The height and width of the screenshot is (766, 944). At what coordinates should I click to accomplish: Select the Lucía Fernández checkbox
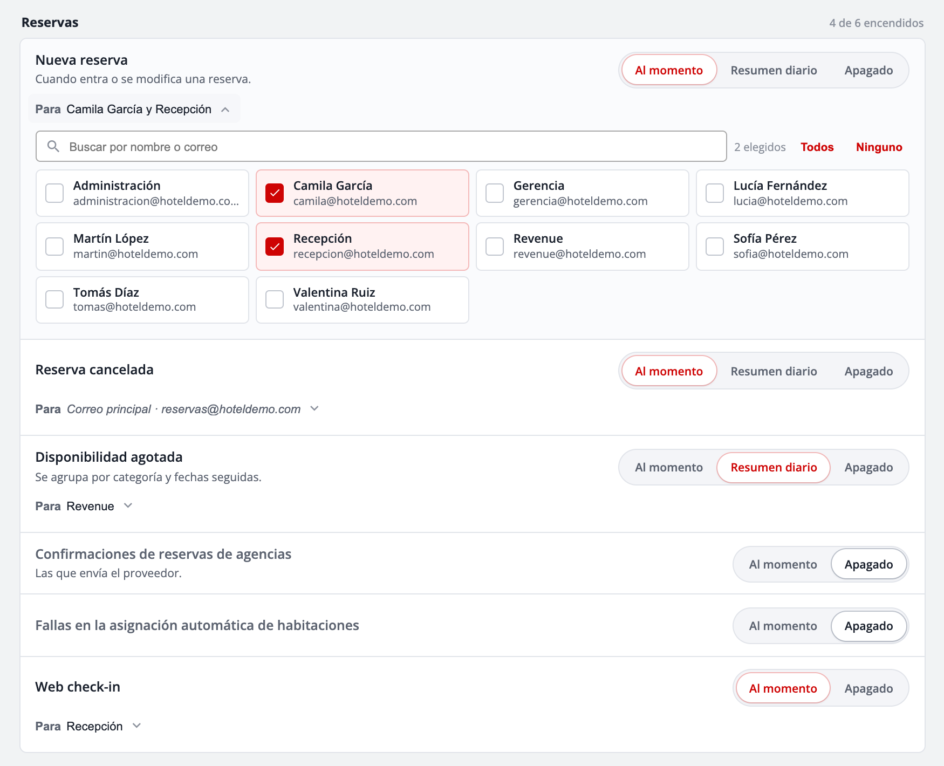[715, 193]
